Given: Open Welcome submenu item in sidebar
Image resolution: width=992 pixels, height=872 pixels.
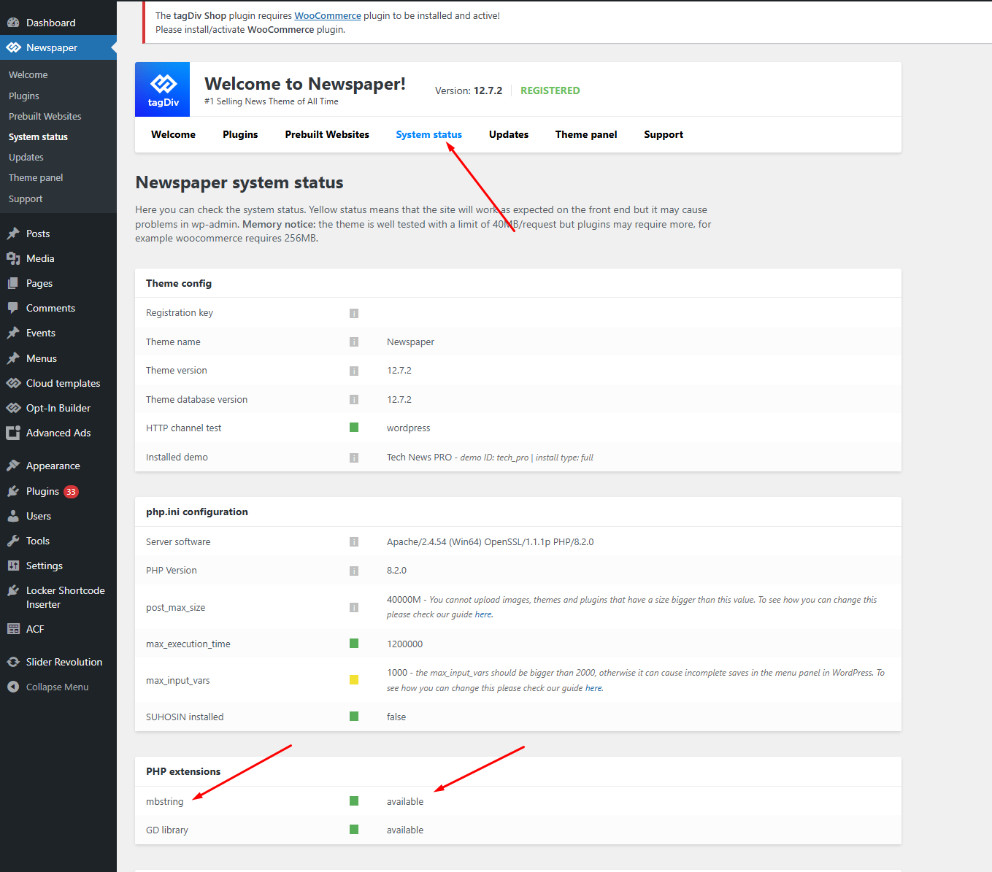Looking at the screenshot, I should pos(28,74).
